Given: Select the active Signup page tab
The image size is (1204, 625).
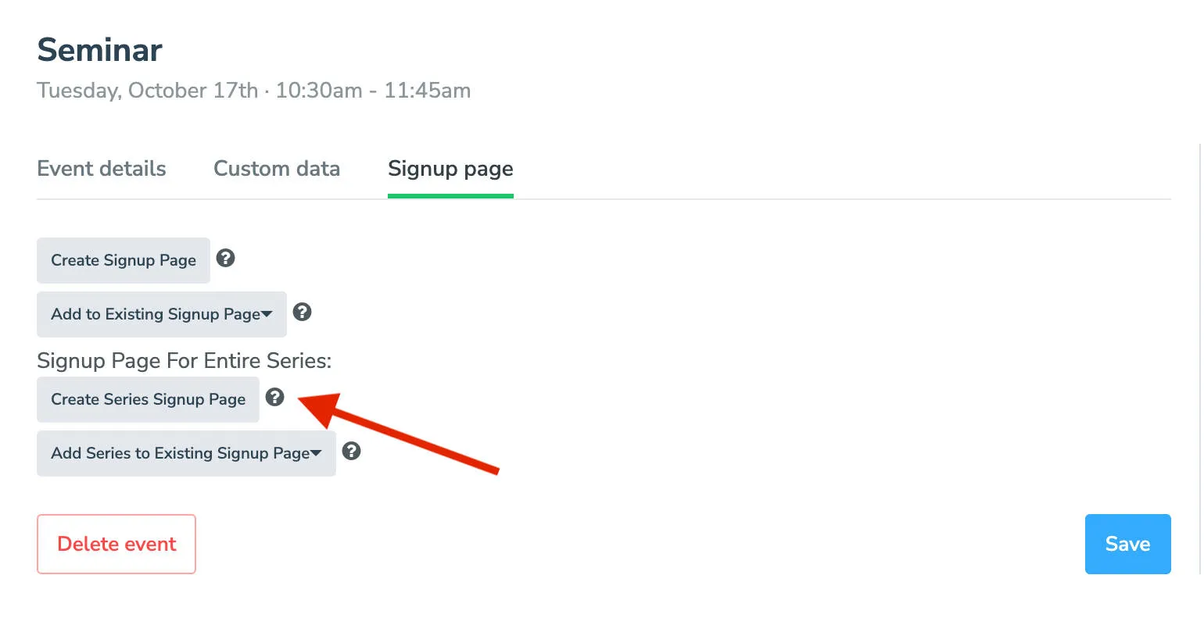Looking at the screenshot, I should [x=450, y=169].
